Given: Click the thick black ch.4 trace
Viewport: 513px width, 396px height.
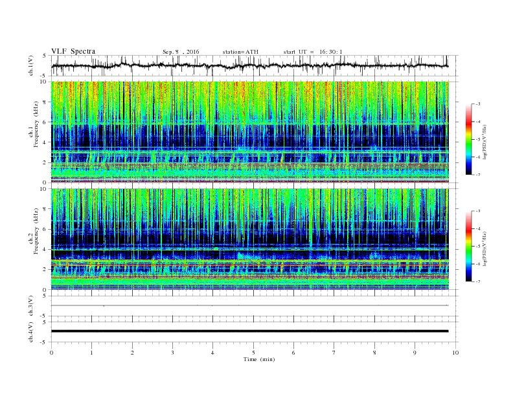Looking at the screenshot, I should click(249, 331).
